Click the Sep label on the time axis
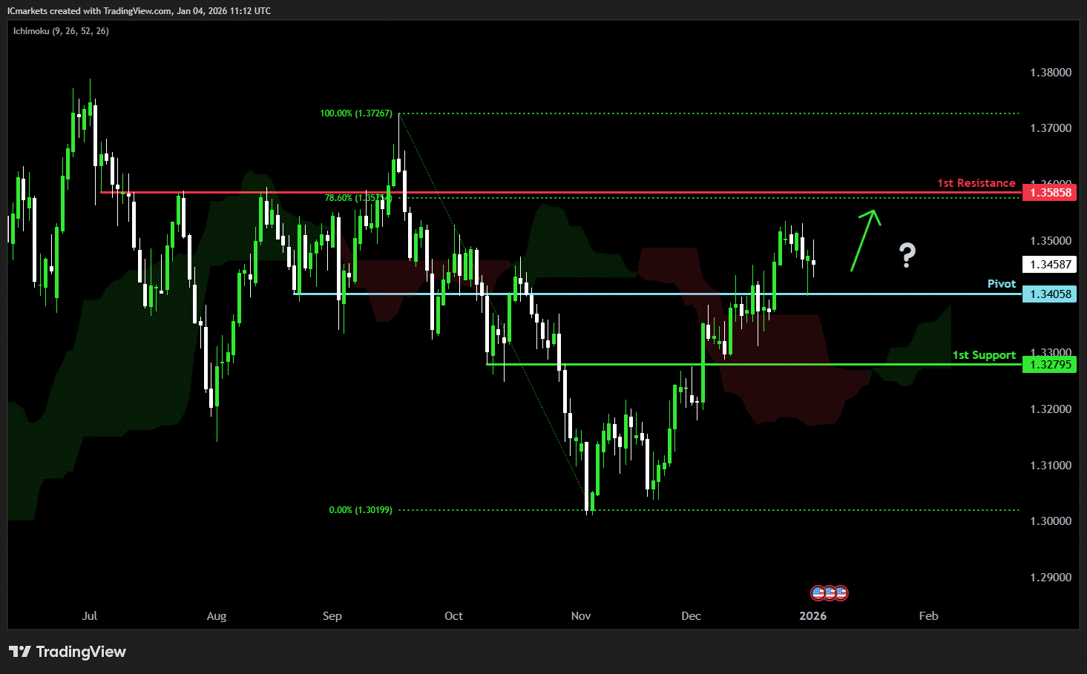 pos(332,616)
